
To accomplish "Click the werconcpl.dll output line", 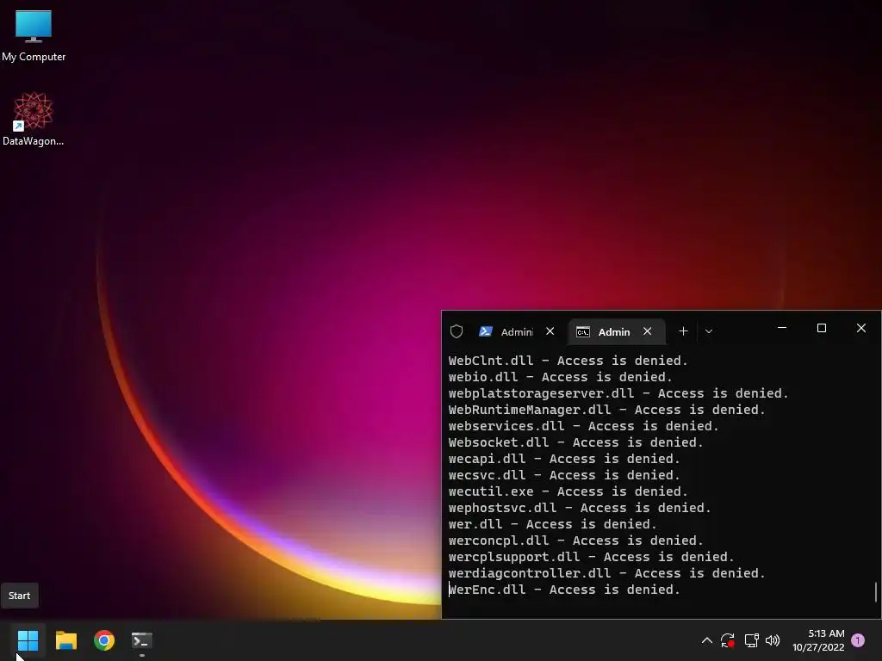I will (576, 541).
